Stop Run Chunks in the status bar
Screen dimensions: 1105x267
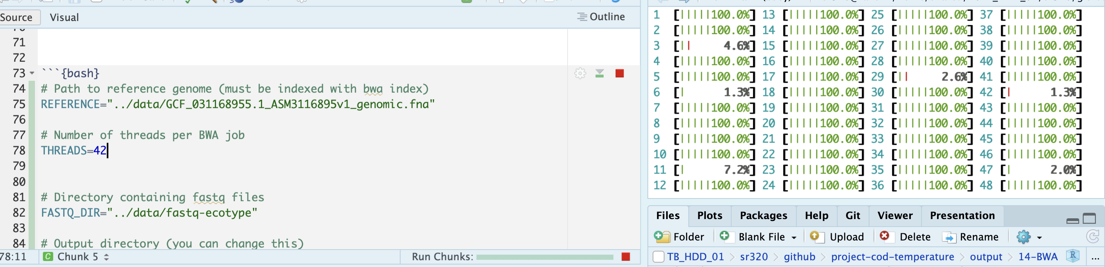[x=626, y=257]
